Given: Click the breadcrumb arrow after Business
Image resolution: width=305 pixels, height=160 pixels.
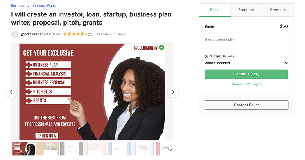Looking at the screenshot, I should pyautogui.click(x=29, y=6).
